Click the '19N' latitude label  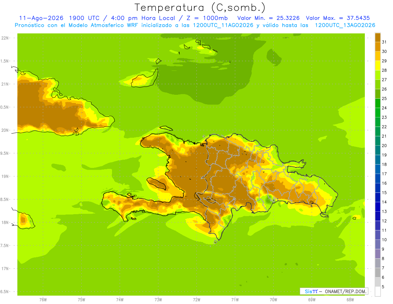pyautogui.click(x=5, y=176)
